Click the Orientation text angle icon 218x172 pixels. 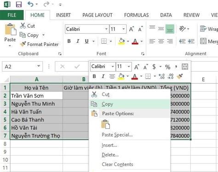[183, 29]
